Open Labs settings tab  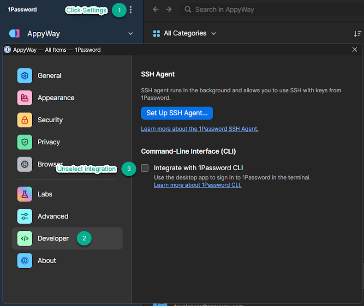(x=67, y=194)
